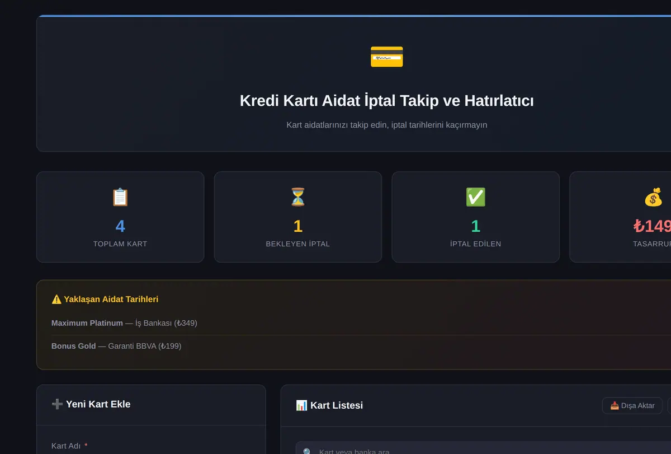Screen dimensions: 671x454
Task: Click the page title Kredi Kartı Aidat İptal Takip
Action: coord(386,101)
